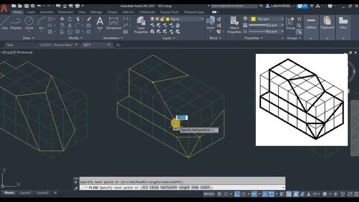Click the new drawing tab plus button
Image resolution: width=359 pixels, height=202 pixels.
[x=118, y=45]
